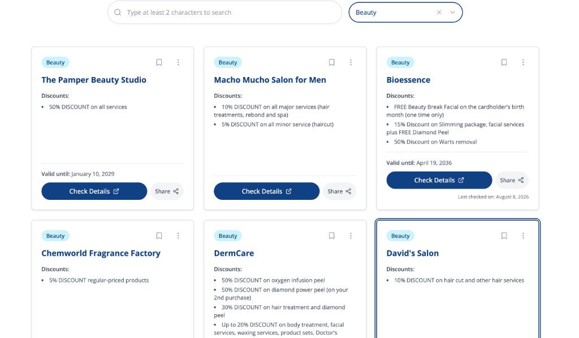Select 'Valid until: January 10, 2029' text
This screenshot has height=338, width=579.
click(x=78, y=174)
